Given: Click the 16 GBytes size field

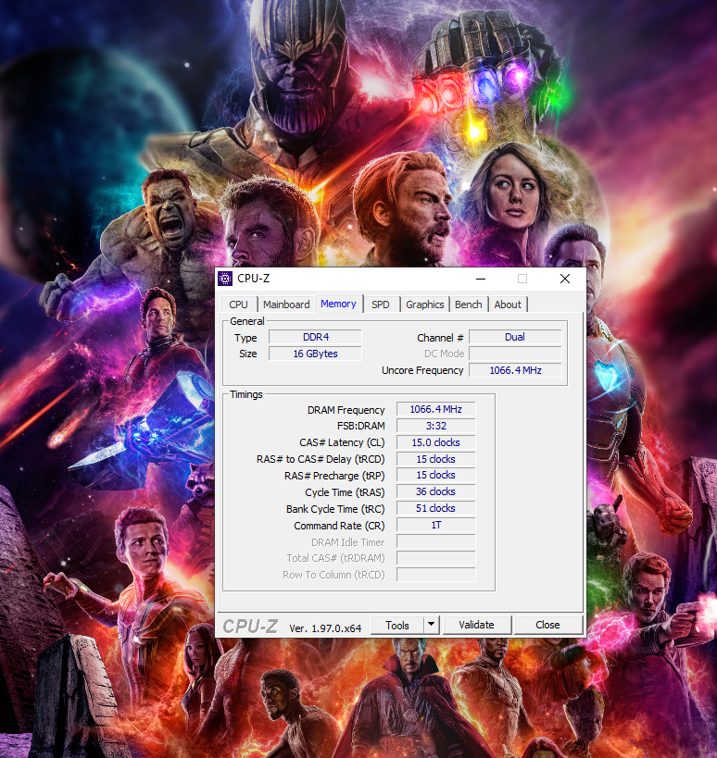Looking at the screenshot, I should coord(316,354).
